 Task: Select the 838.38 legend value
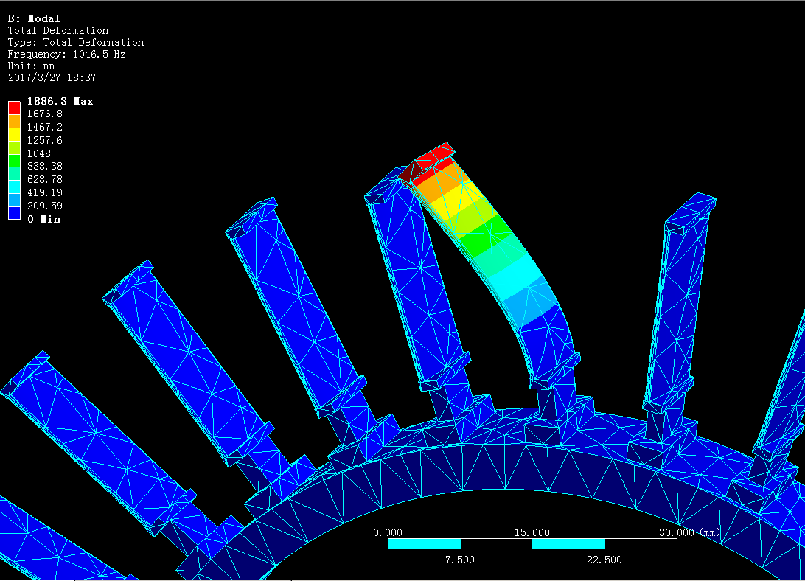(45, 167)
